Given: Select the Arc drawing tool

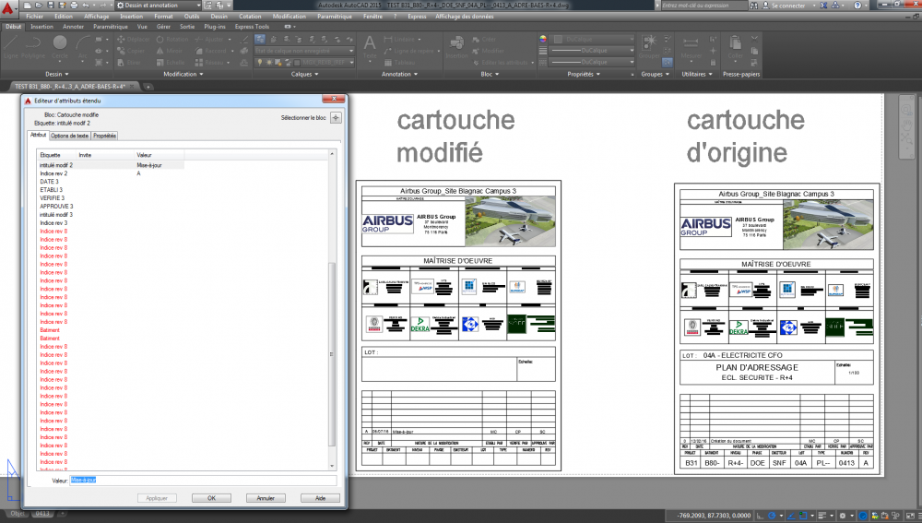Looking at the screenshot, I should (x=83, y=47).
